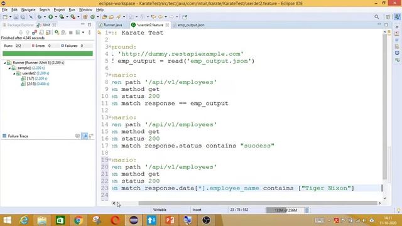The width and height of the screenshot is (402, 226).
Task: Click the Search icon at toolbar right
Action: click(377, 17)
